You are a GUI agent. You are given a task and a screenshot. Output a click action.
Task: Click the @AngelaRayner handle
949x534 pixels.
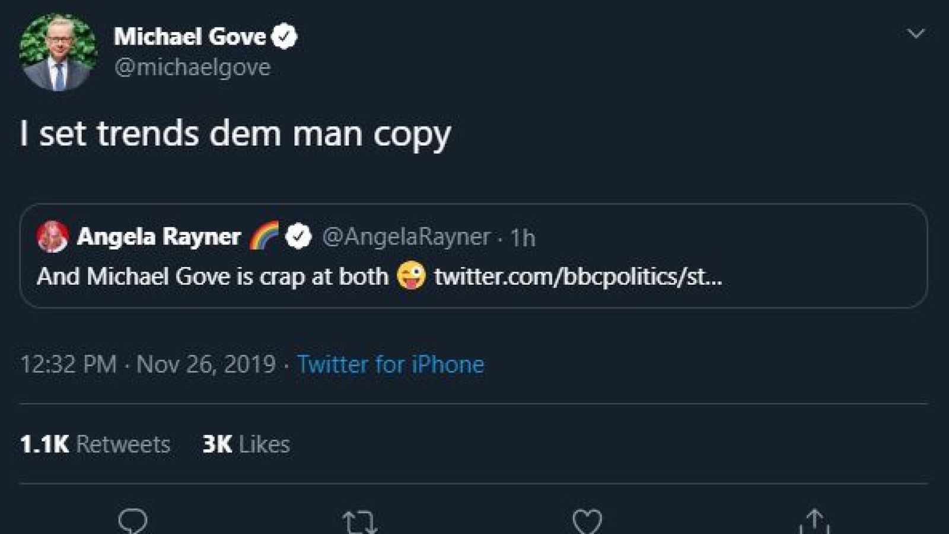[x=406, y=236]
